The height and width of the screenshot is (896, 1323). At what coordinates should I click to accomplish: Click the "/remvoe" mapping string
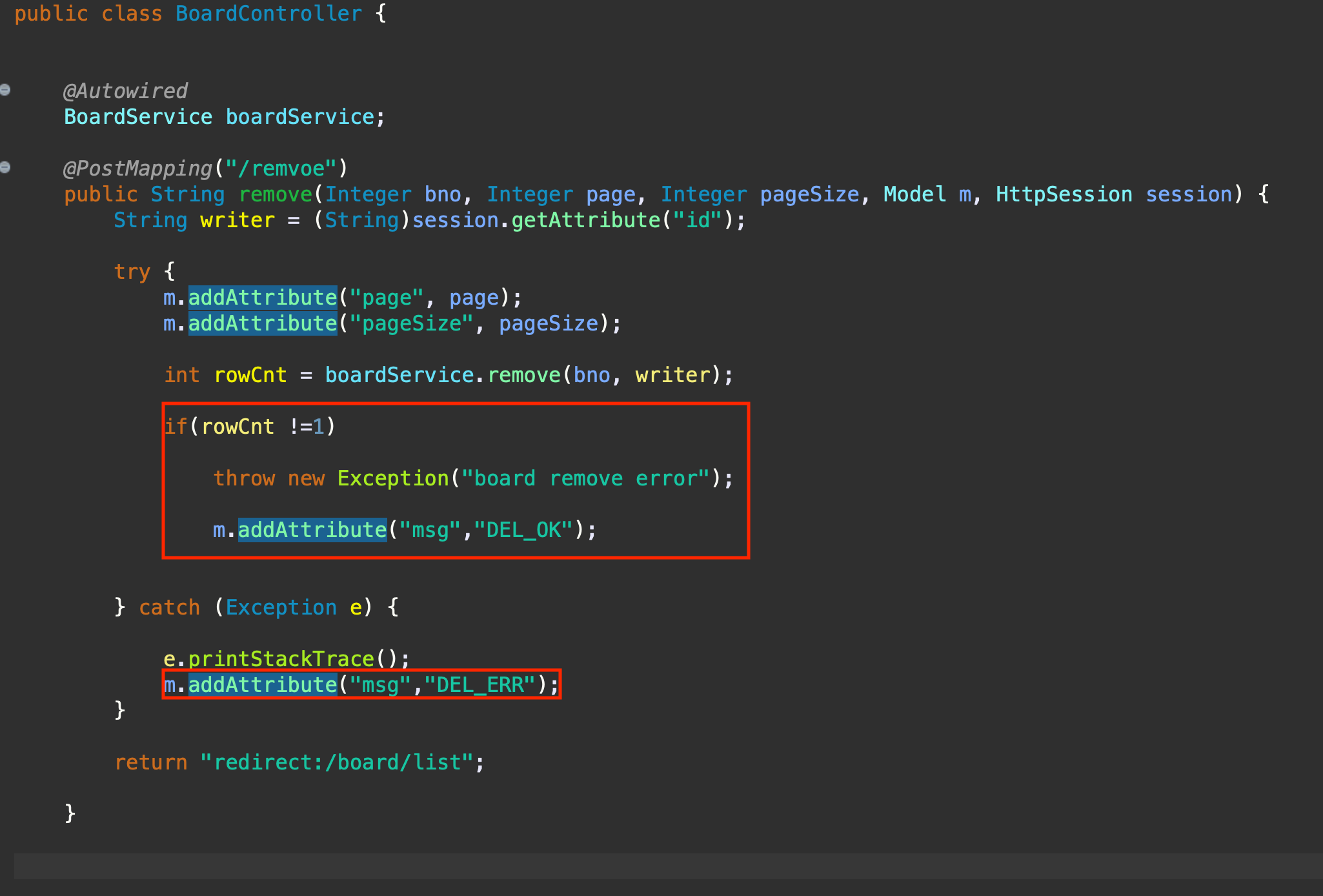pos(281,168)
